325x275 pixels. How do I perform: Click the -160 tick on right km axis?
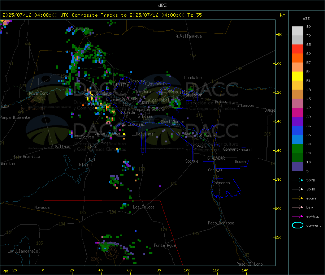278,150
